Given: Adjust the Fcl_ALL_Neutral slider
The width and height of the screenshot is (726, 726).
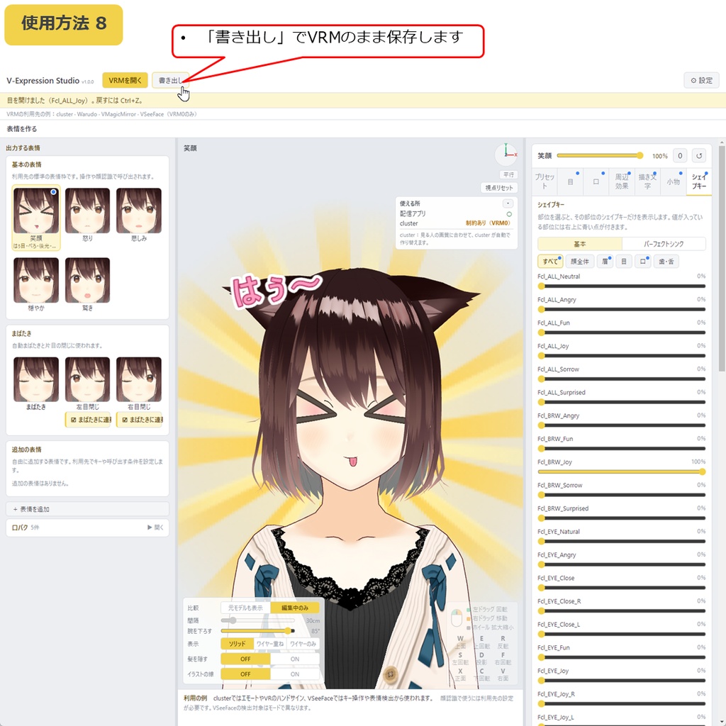Looking at the screenshot, I should 621,286.
